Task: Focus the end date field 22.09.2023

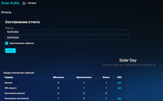Action: [67, 37]
